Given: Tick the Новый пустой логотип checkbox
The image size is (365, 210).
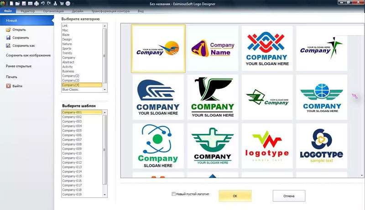Looking at the screenshot, I should click(173, 194).
